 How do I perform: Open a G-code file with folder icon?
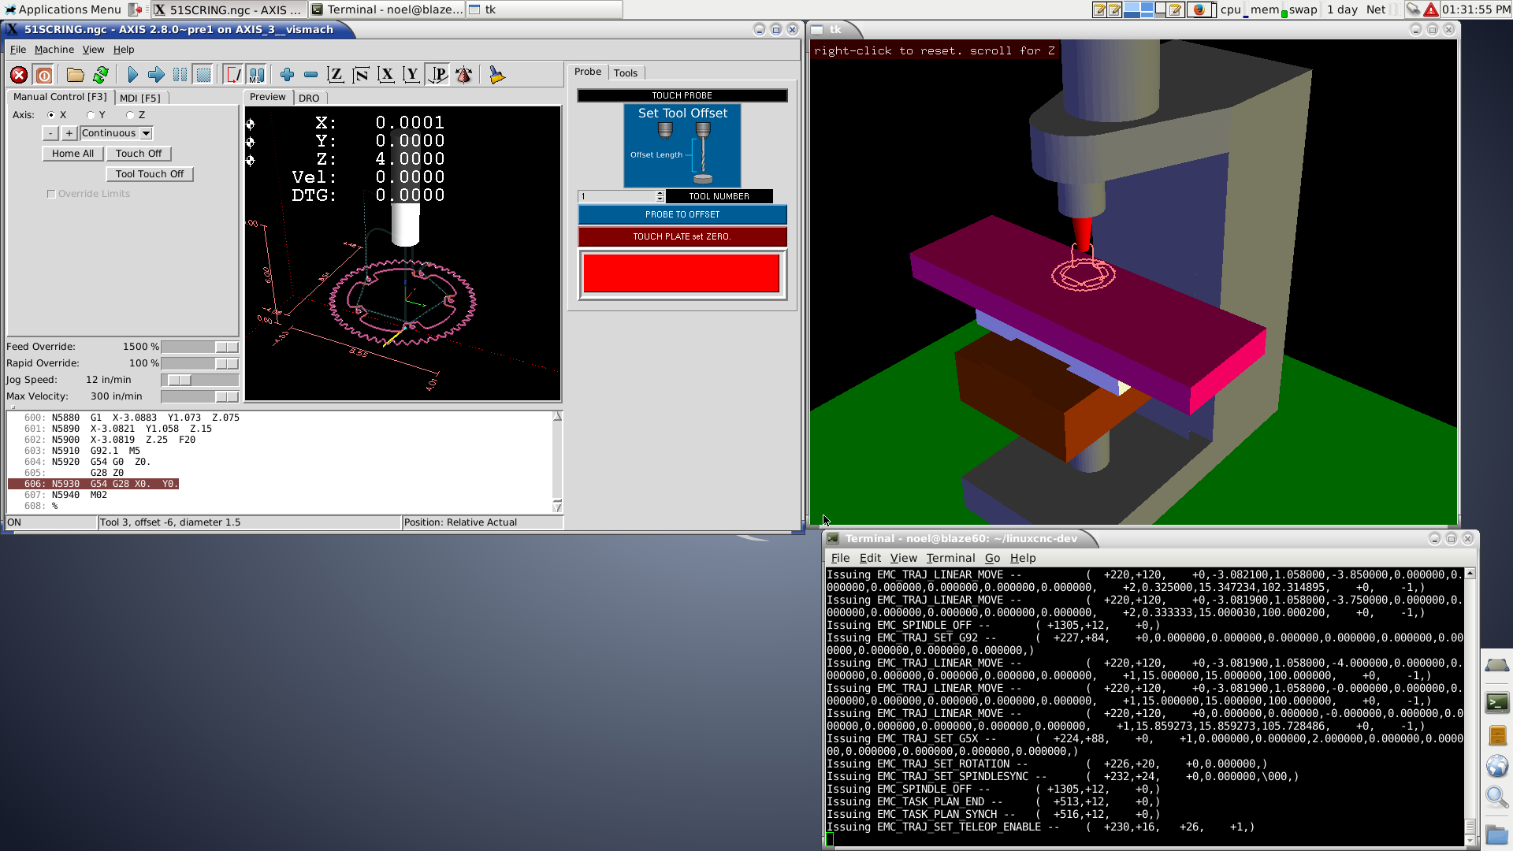(76, 75)
